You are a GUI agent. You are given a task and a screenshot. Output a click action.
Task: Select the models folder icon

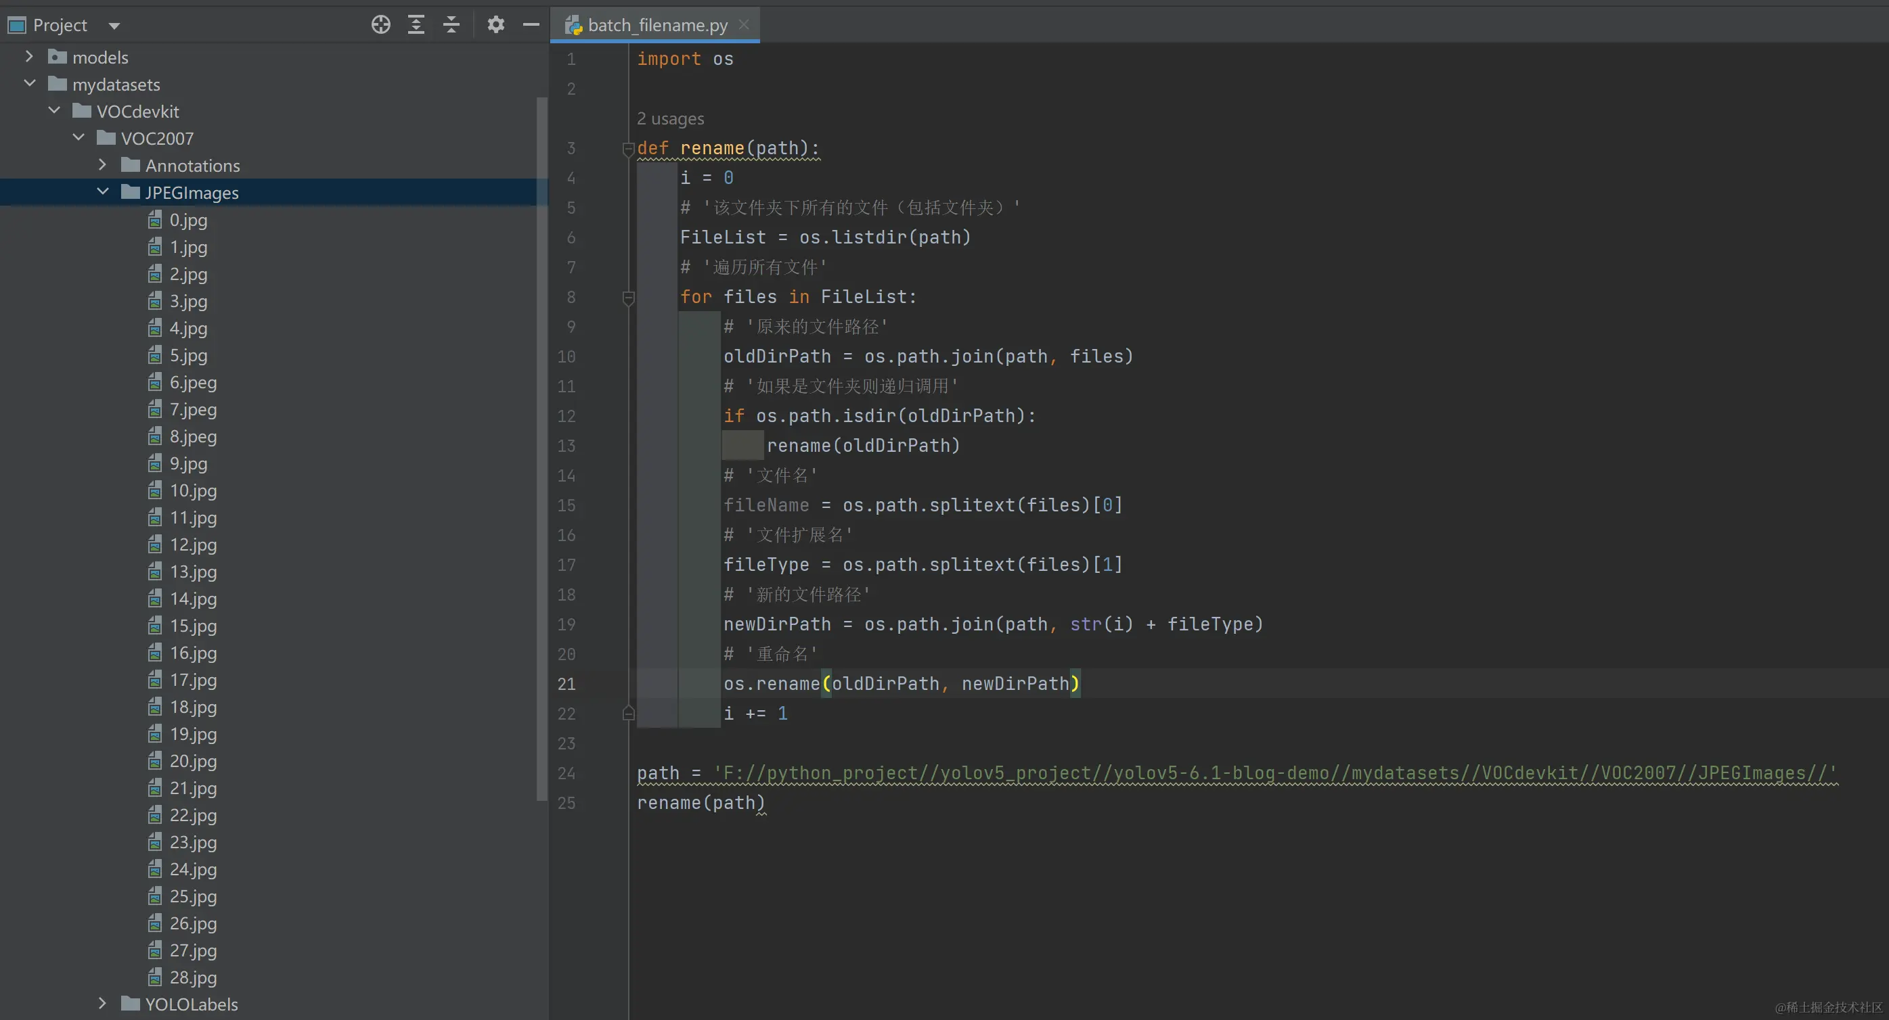[58, 57]
